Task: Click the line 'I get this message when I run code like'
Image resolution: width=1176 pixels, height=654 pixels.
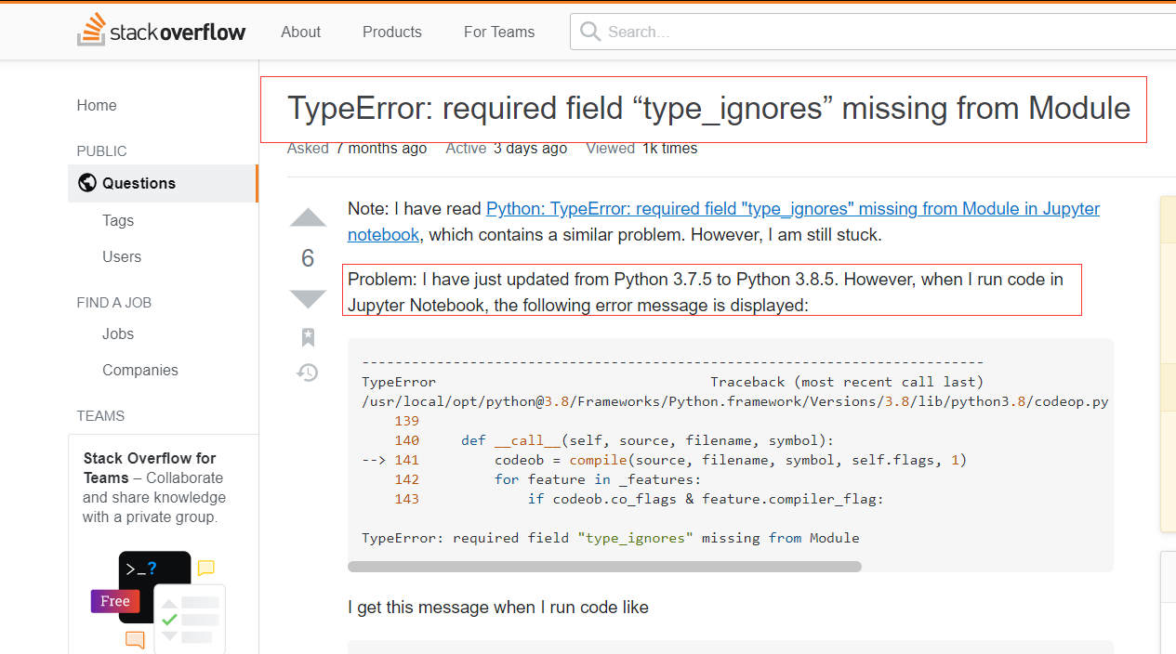Action: (498, 608)
